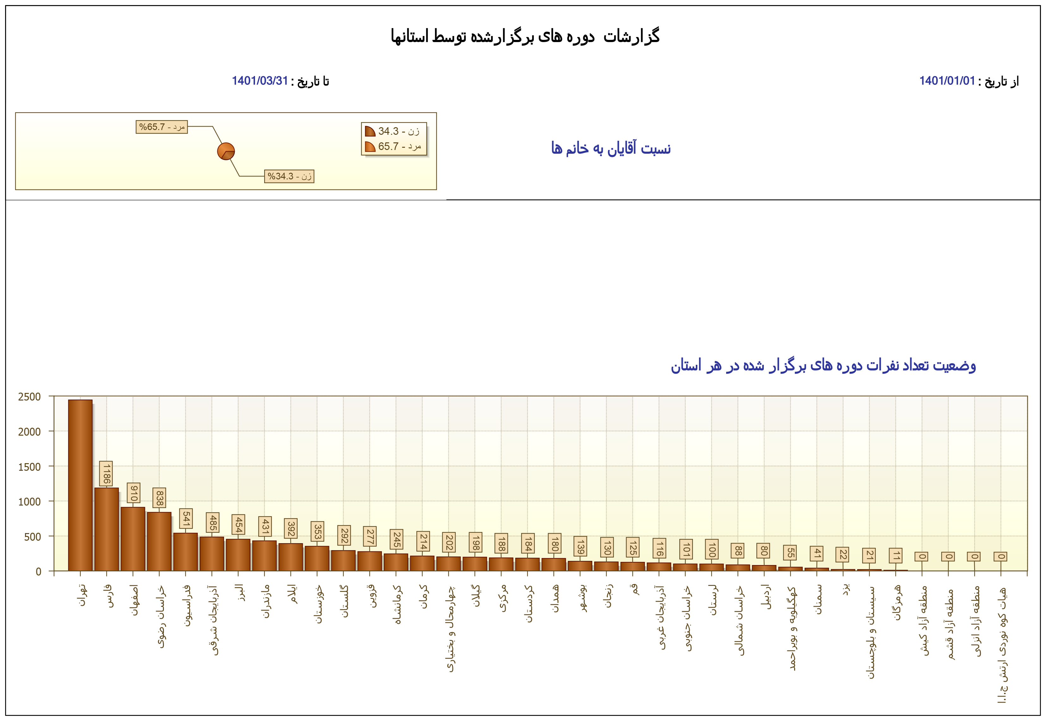Click the 2500 y-axis tick label

click(x=29, y=397)
